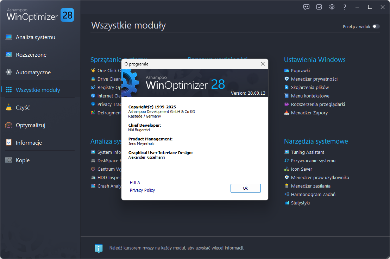Close the O programie dialog
Viewport: 390px width, 259px height.
(263, 64)
